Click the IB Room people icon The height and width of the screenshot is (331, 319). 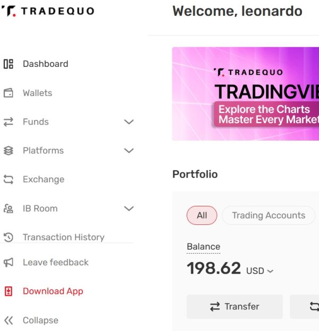pos(9,208)
